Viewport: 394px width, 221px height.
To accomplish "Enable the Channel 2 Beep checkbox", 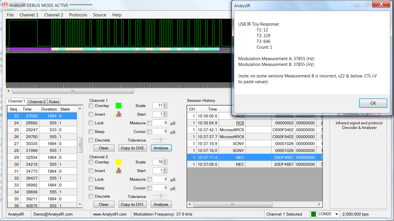I will [91, 188].
